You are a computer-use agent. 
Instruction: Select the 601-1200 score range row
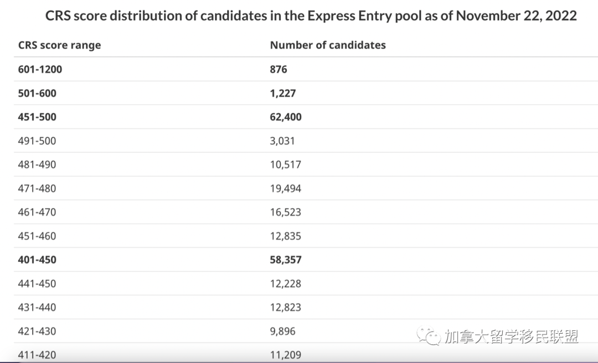pos(40,70)
